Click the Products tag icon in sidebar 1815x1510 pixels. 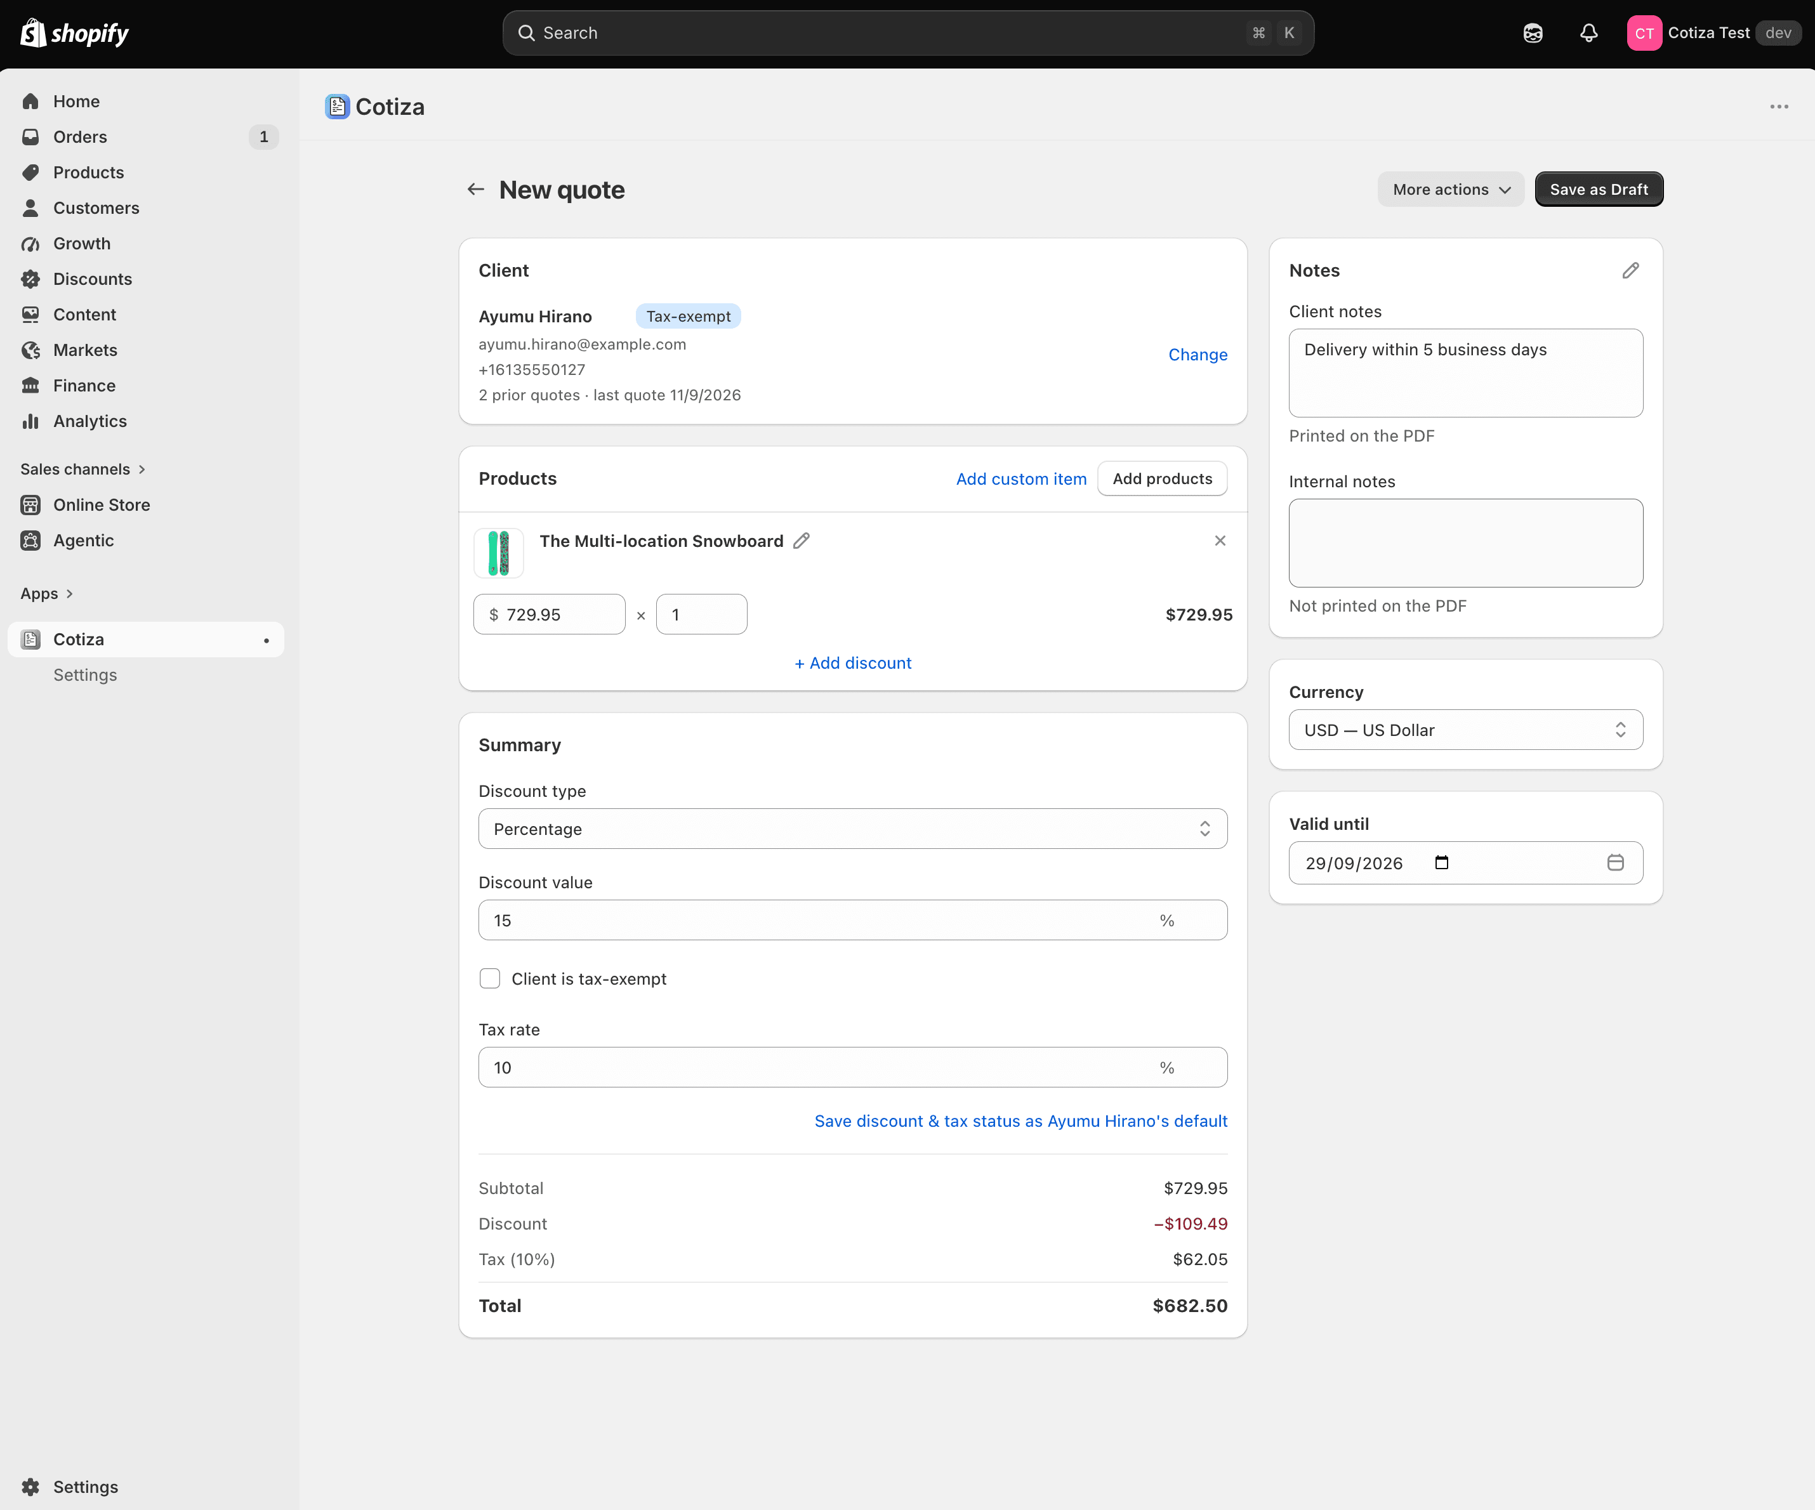pyautogui.click(x=30, y=172)
